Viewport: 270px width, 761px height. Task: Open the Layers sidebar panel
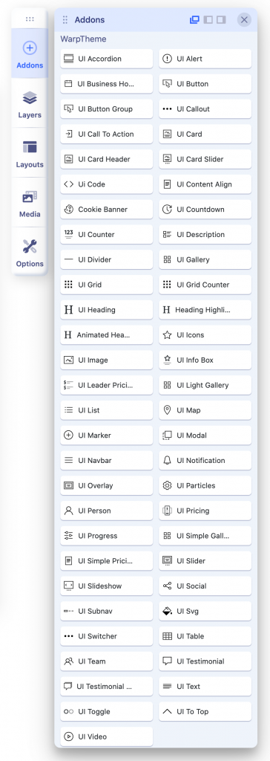coord(30,104)
